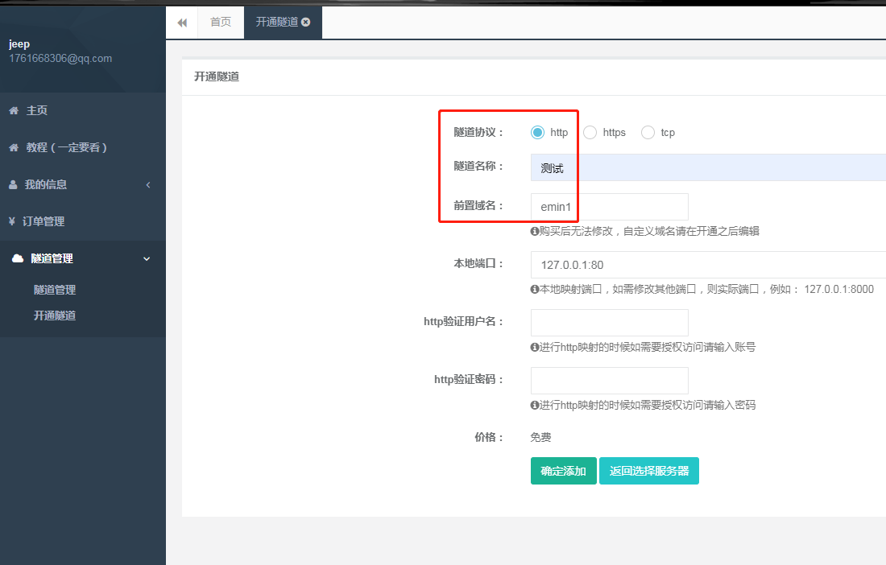The width and height of the screenshot is (886, 565).
Task: Select the https protocol radio button
Action: pos(590,133)
